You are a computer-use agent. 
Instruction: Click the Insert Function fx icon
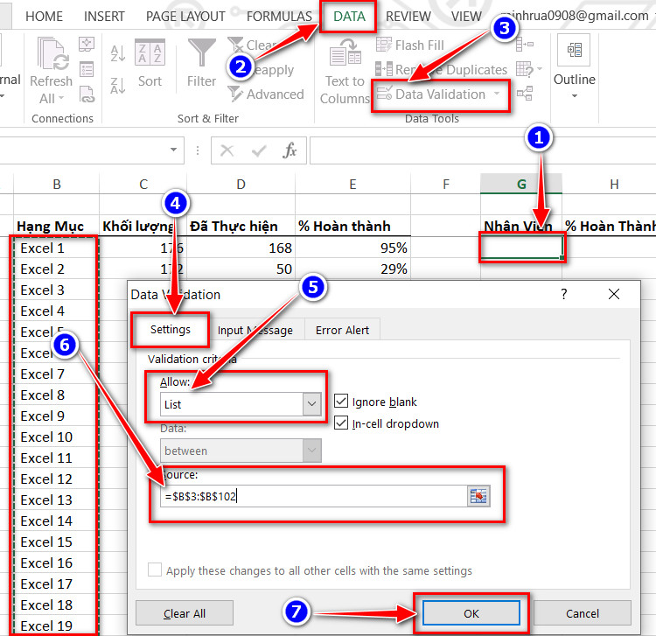click(290, 150)
